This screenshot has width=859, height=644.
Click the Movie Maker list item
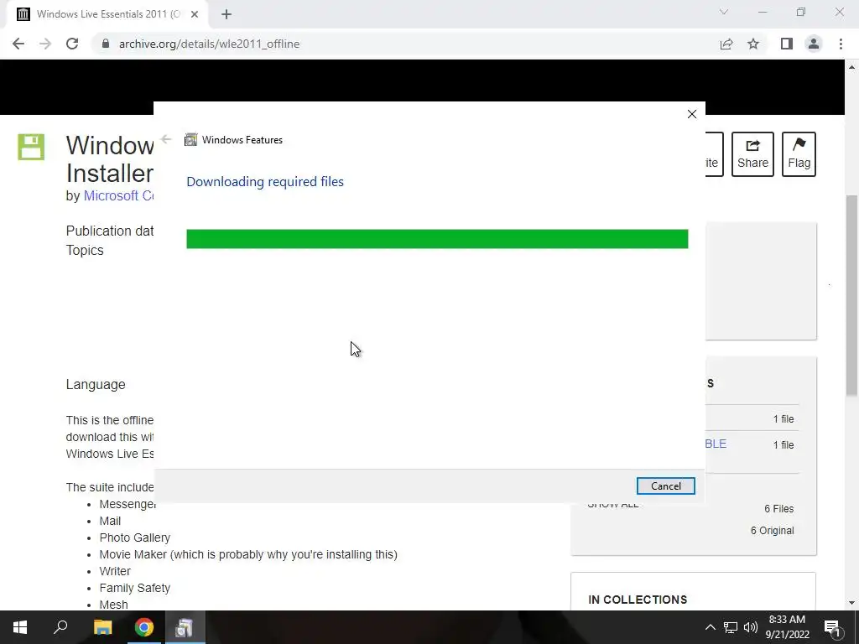(248, 554)
